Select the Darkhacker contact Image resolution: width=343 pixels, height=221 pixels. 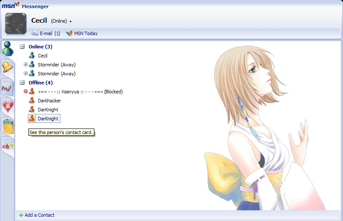[49, 101]
